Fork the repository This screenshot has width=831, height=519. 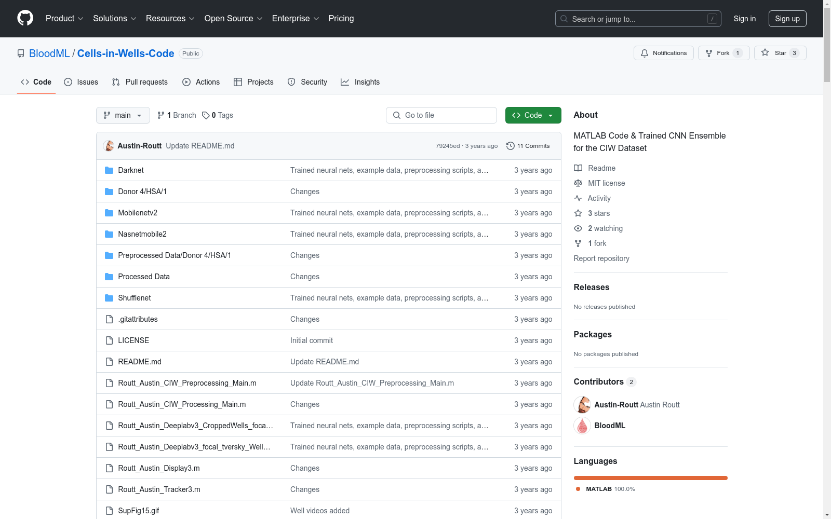723,53
